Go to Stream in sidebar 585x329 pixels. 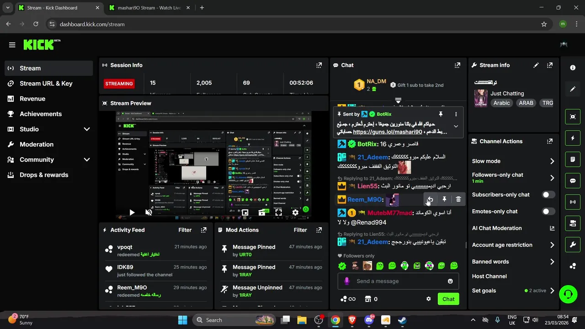[49, 69]
